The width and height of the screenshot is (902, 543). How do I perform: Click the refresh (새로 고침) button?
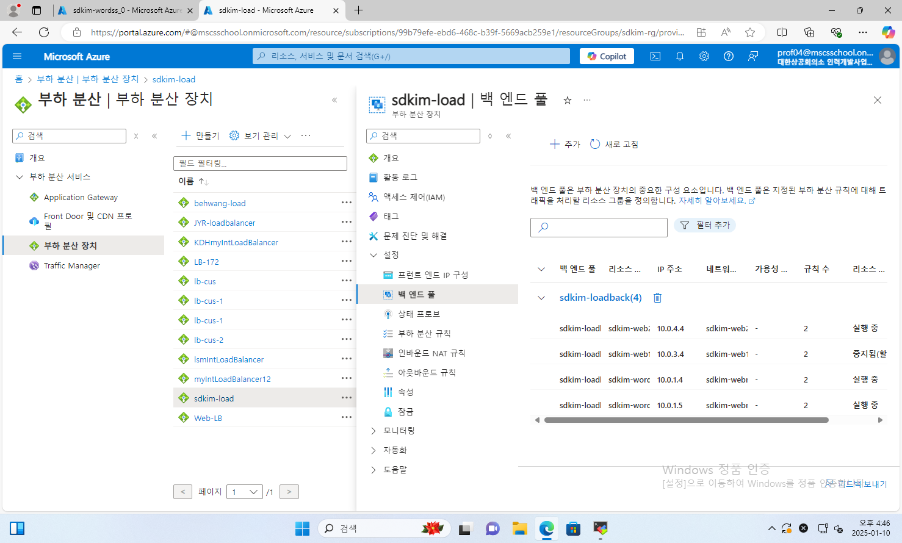(614, 144)
